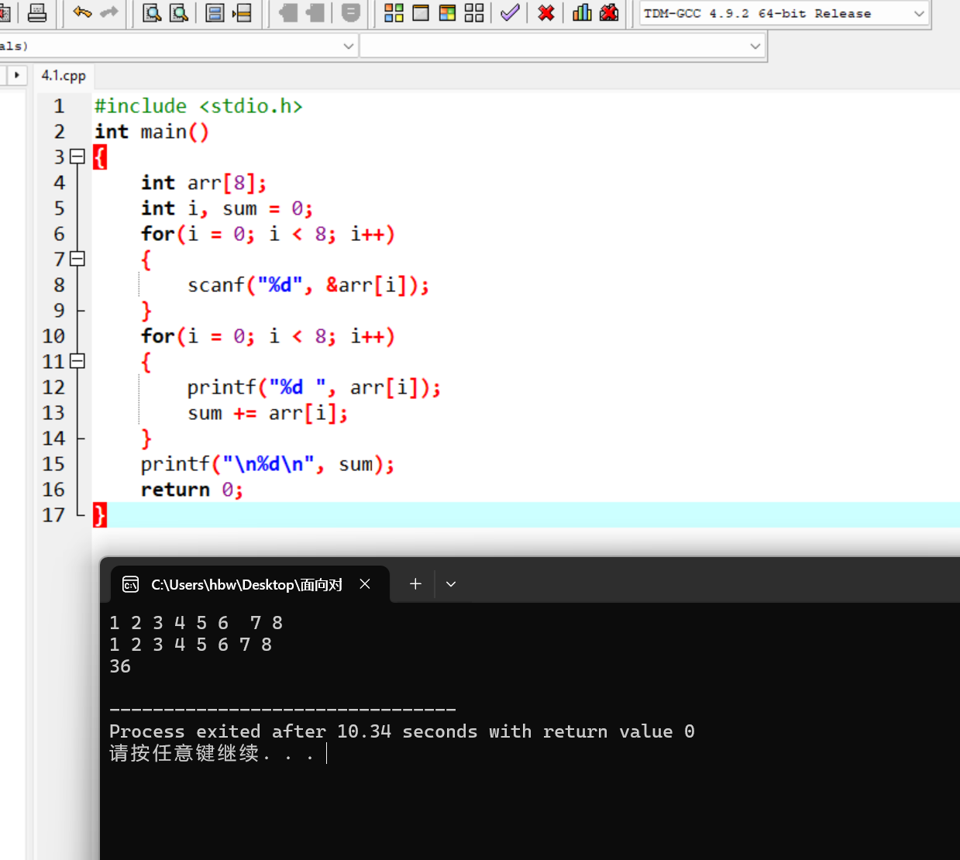Click the Rebuild All icon
This screenshot has width=960, height=860.
click(x=474, y=12)
